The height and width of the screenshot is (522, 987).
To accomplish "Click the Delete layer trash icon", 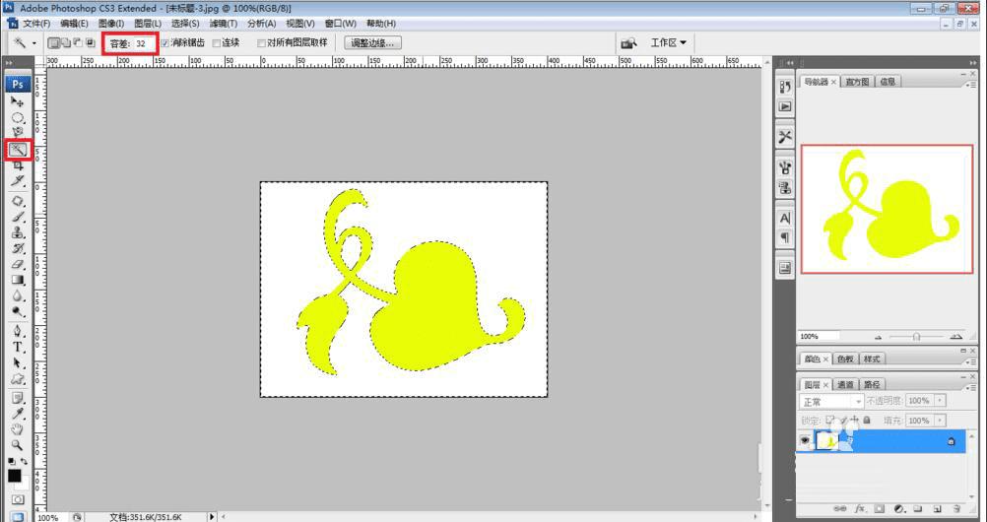I will point(956,508).
